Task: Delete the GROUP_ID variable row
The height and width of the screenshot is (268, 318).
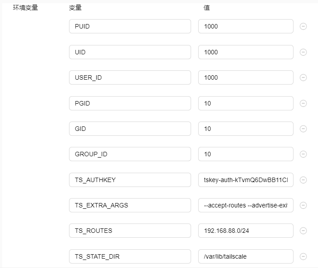Action: pyautogui.click(x=303, y=154)
